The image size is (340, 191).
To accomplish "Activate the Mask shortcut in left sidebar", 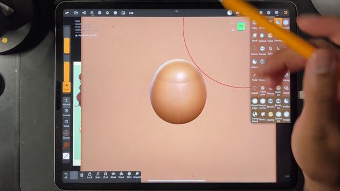I will 66,123.
